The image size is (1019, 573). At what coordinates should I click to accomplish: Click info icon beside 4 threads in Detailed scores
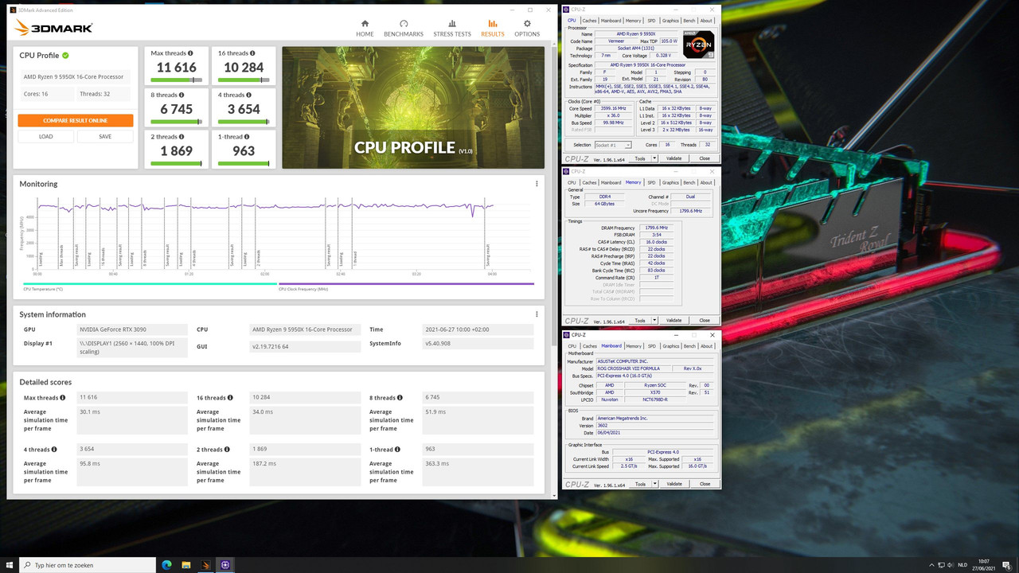tap(54, 450)
